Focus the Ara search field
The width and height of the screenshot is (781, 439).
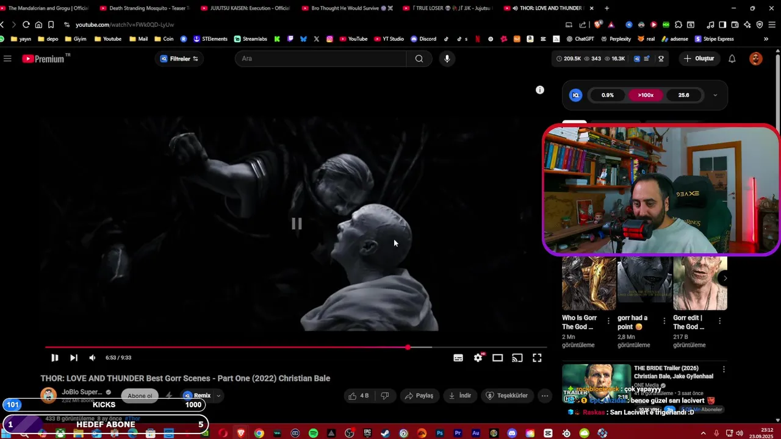322,59
